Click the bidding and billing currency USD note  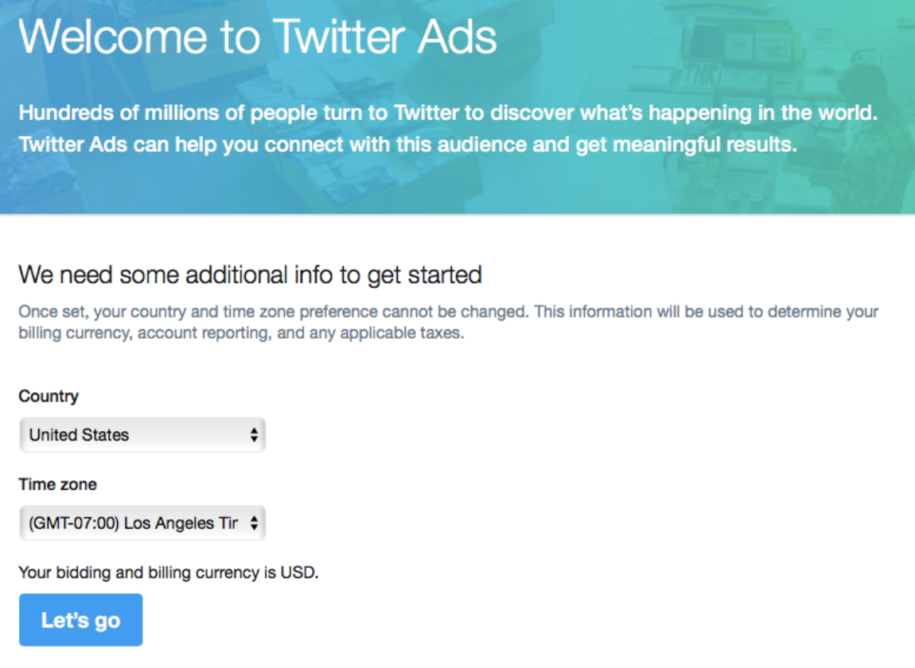pyautogui.click(x=168, y=572)
